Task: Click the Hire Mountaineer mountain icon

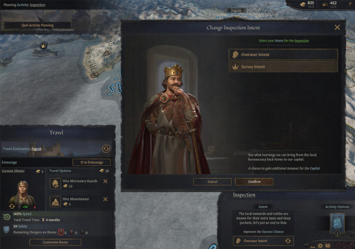Action: pyautogui.click(x=55, y=202)
